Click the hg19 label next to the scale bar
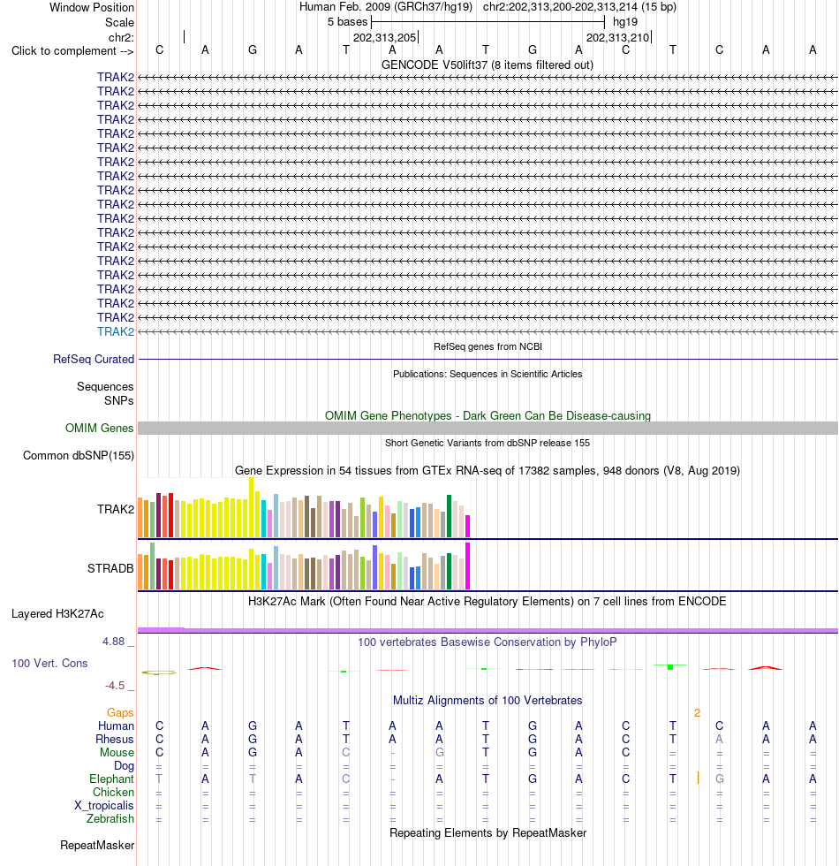839x866 pixels. coord(625,22)
